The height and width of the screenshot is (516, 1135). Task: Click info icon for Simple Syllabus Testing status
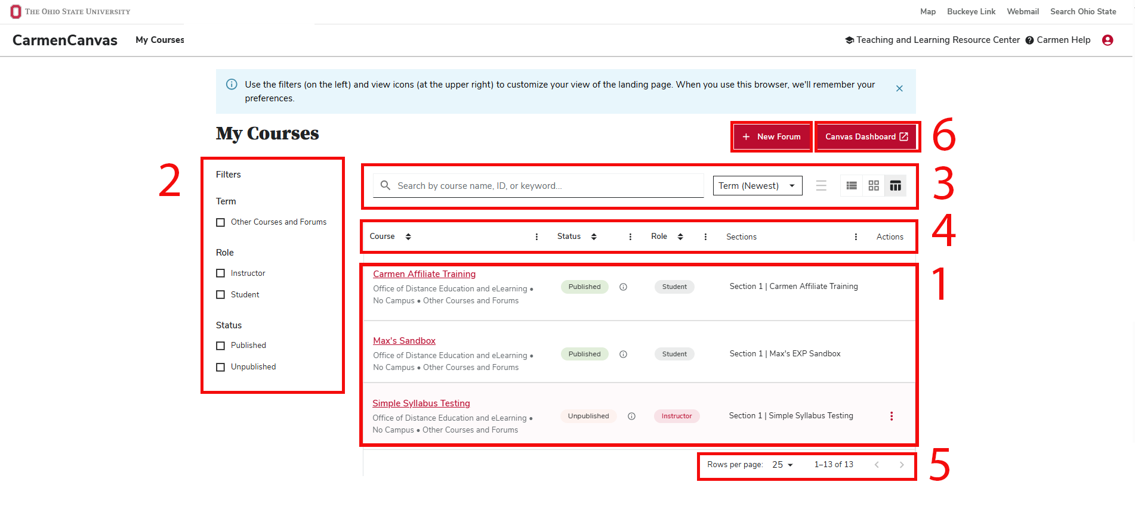[x=631, y=416]
